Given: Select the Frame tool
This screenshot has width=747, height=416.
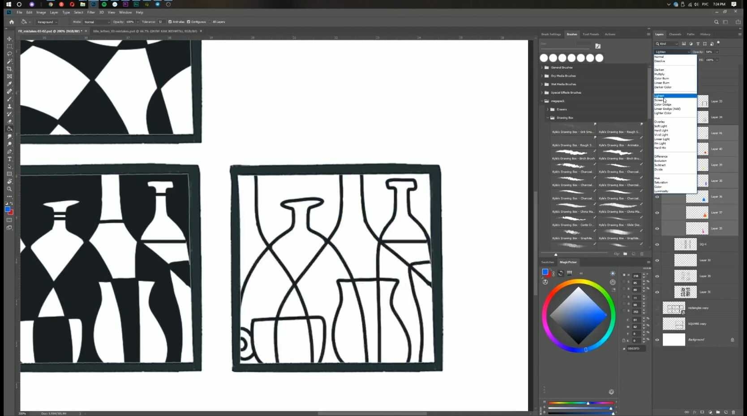Looking at the screenshot, I should pos(9,77).
